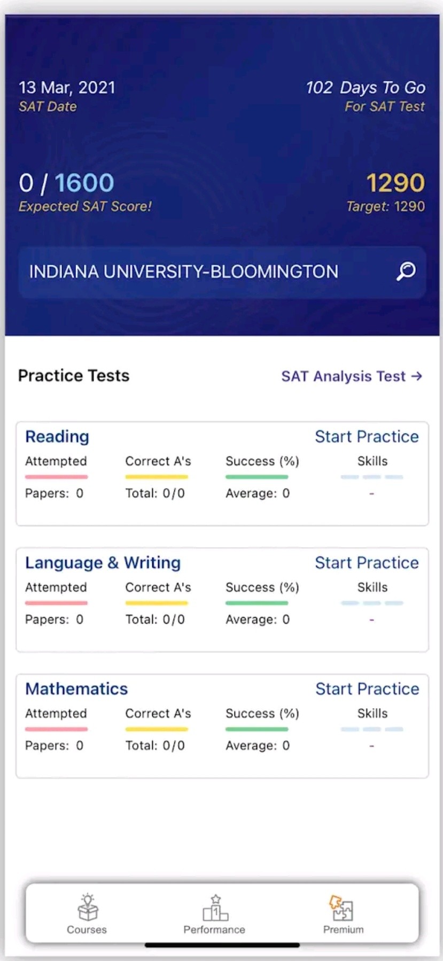Click the SAT Analysis Test arrow
Image resolution: width=443 pixels, height=961 pixels.
[x=417, y=376]
